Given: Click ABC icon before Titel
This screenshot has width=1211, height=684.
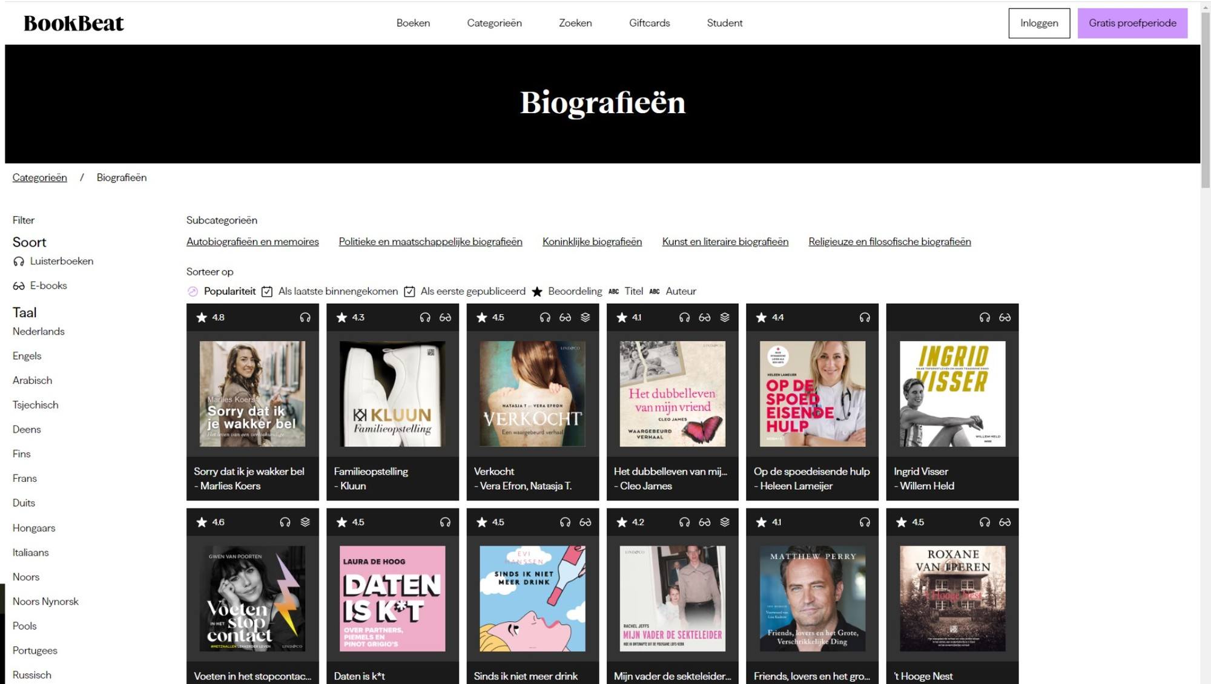Looking at the screenshot, I should [x=613, y=291].
